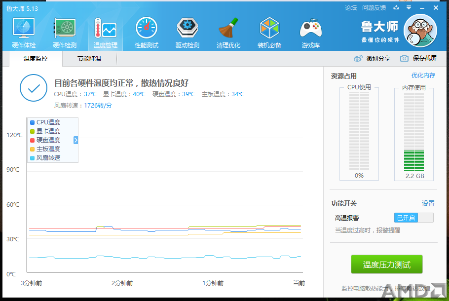
Task: Click the 3分钟前 time axis label
Action: coord(32,283)
